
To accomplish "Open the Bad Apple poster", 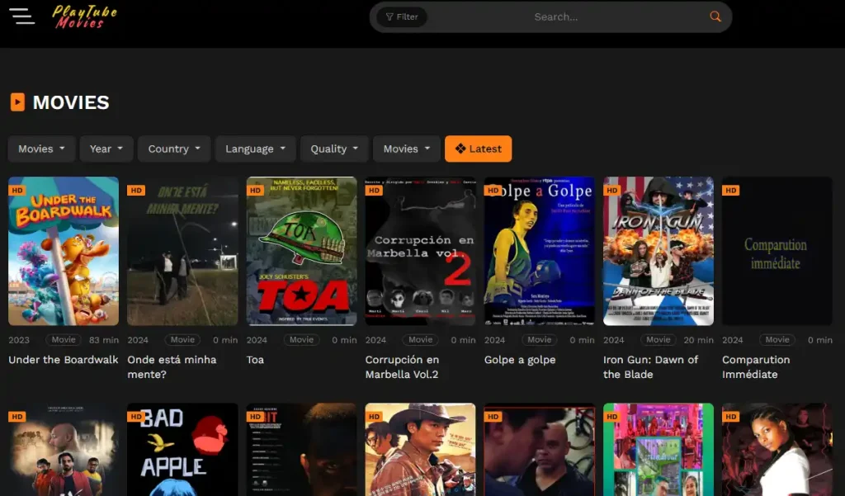I will 182,450.
